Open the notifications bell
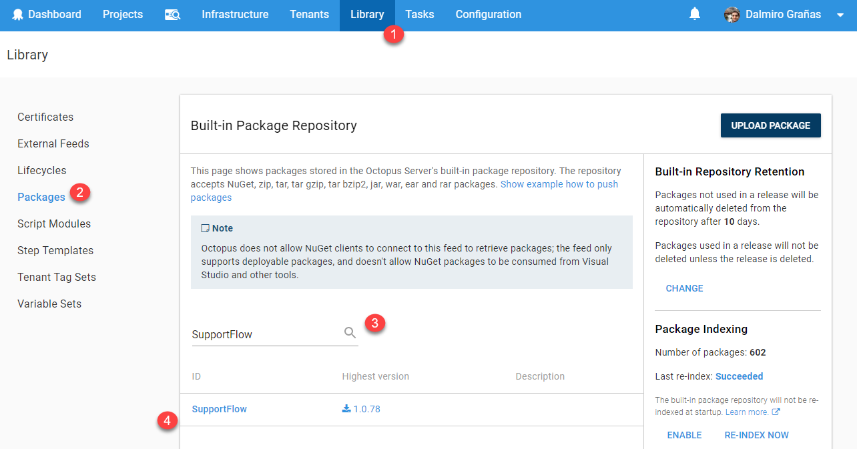This screenshot has width=857, height=449. tap(695, 14)
